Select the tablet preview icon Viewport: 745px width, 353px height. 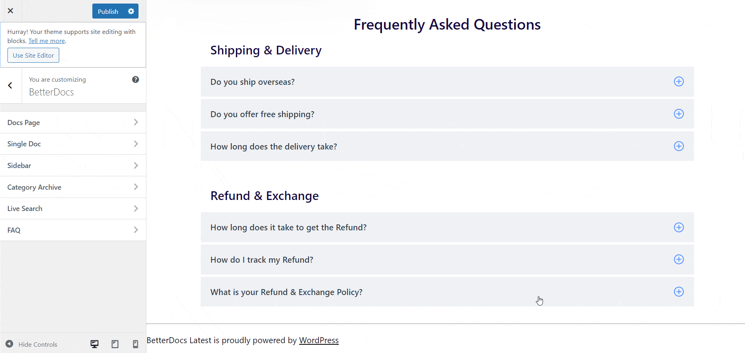tap(115, 344)
